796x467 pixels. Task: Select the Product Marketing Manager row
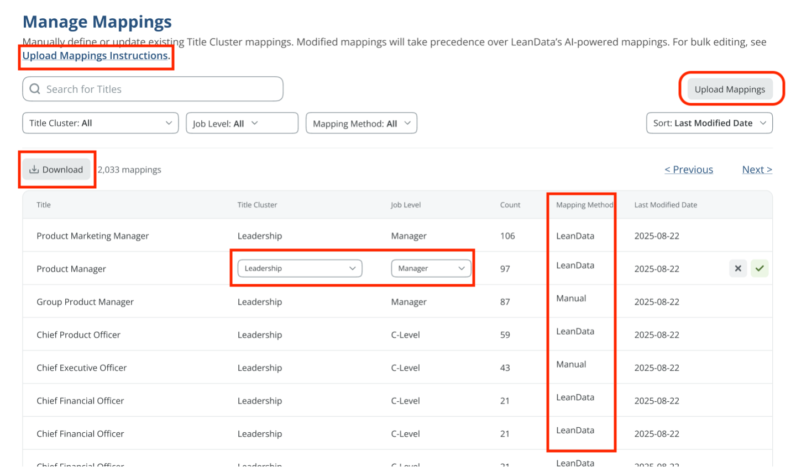tap(92, 236)
